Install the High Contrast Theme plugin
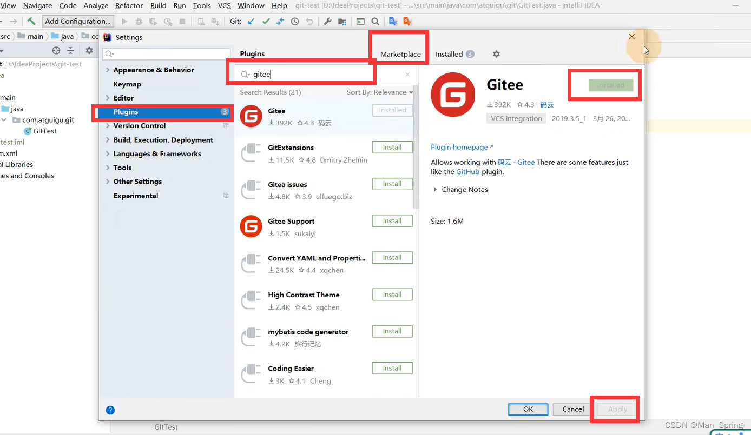Image resolution: width=751 pixels, height=435 pixels. pos(392,295)
